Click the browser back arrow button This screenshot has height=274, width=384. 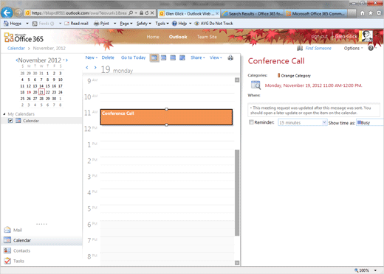[7, 13]
